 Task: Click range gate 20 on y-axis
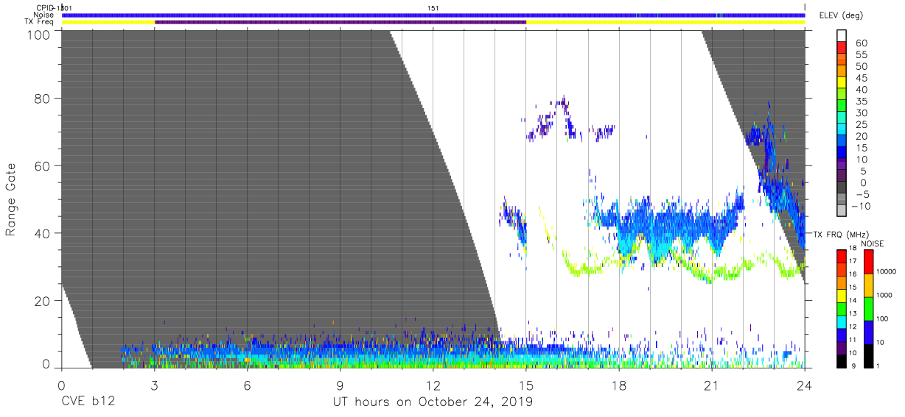coord(42,301)
